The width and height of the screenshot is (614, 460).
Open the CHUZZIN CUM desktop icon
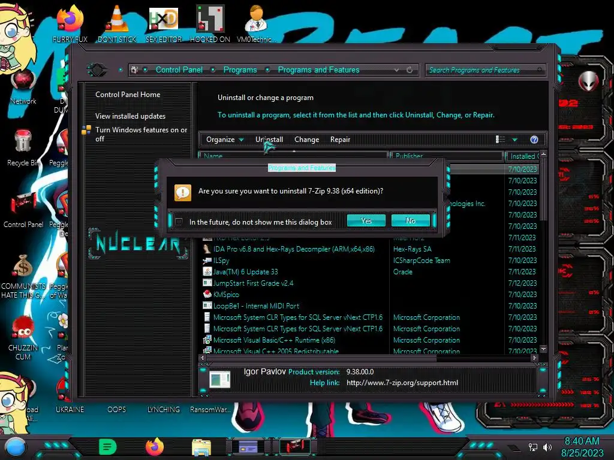coord(23,337)
